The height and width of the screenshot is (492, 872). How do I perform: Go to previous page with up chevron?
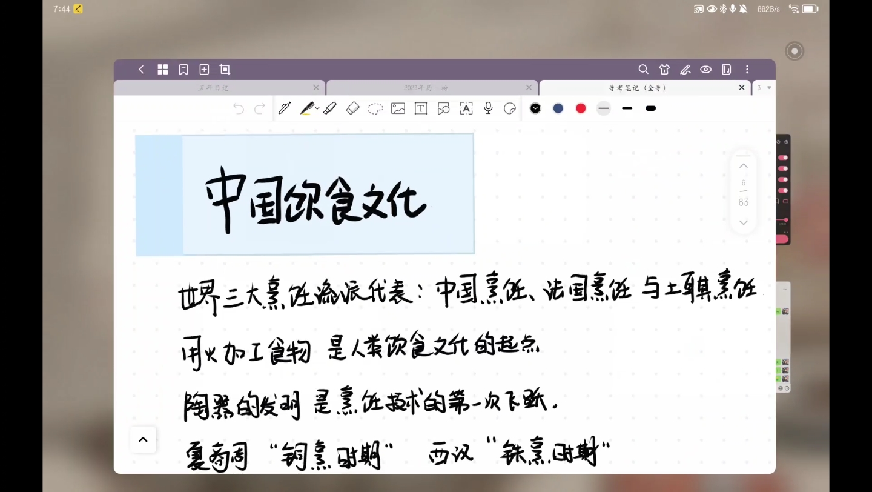(x=744, y=166)
